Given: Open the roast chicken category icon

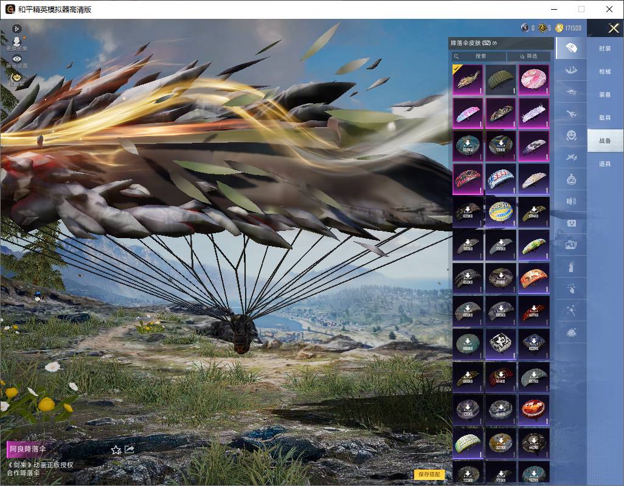Looking at the screenshot, I should 571,332.
